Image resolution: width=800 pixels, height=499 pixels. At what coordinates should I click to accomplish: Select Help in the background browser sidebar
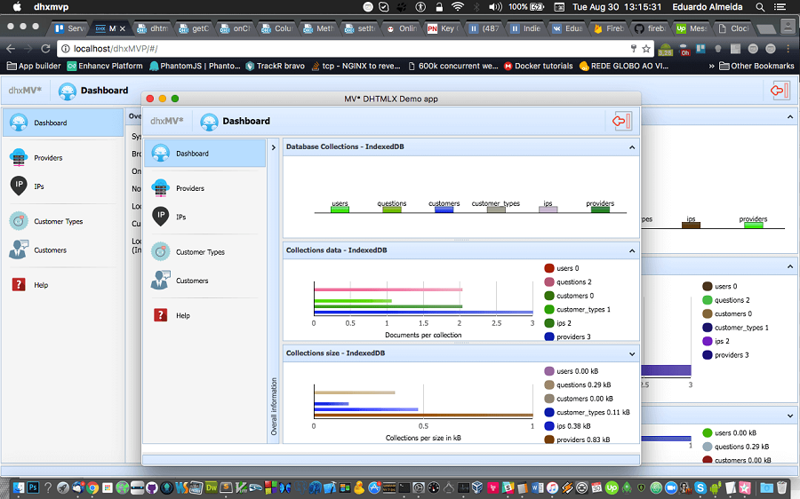click(63, 285)
